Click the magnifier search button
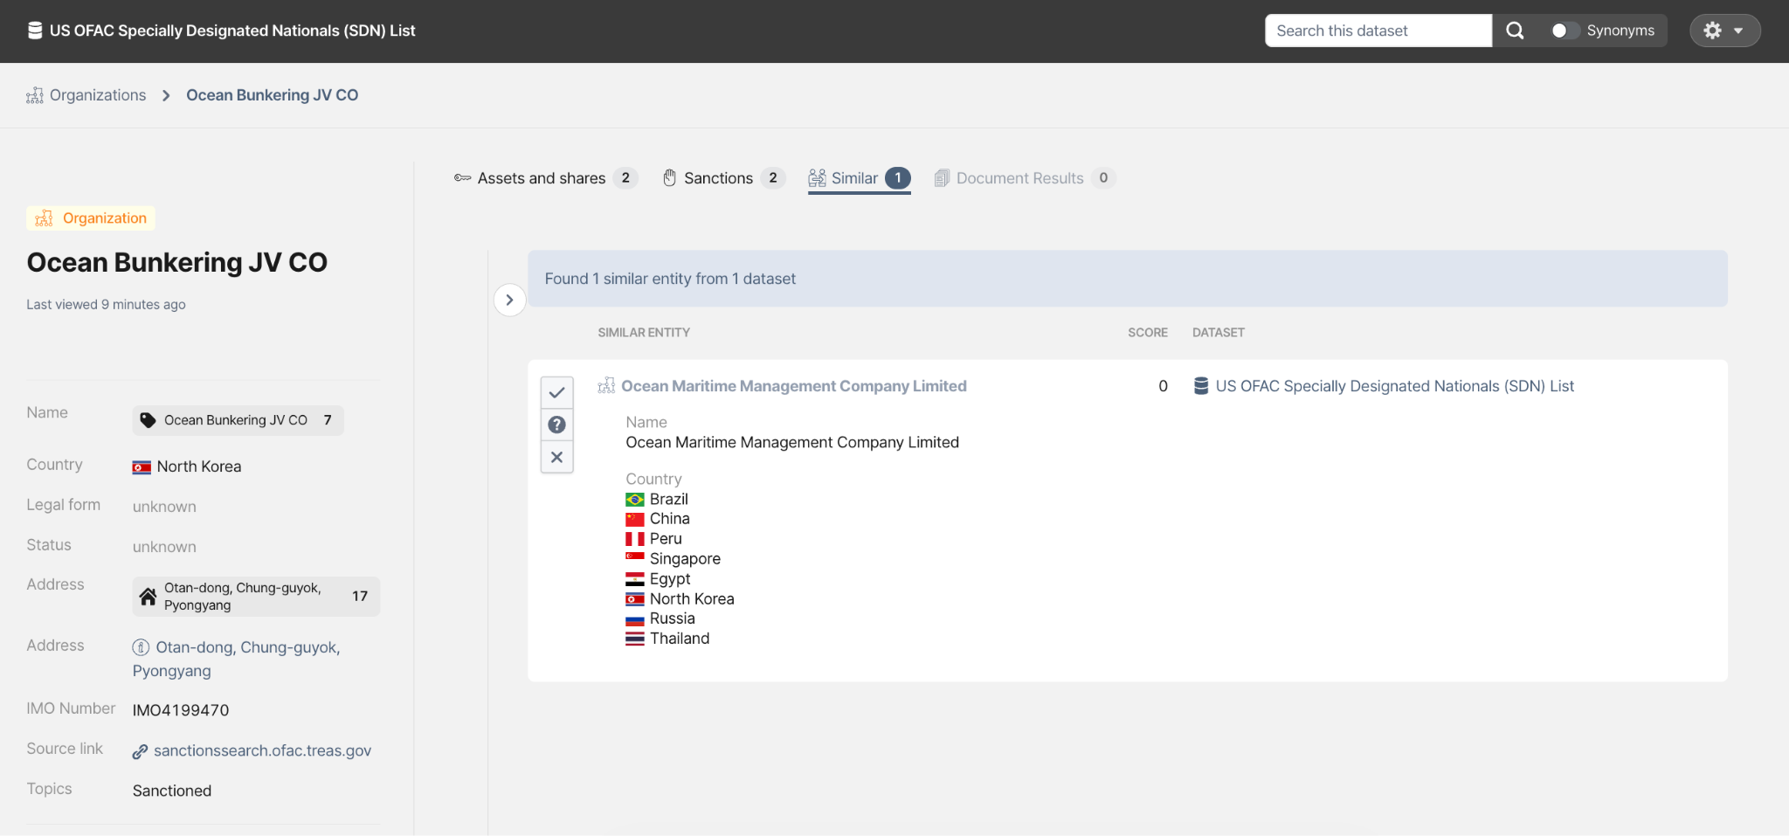 pyautogui.click(x=1516, y=31)
